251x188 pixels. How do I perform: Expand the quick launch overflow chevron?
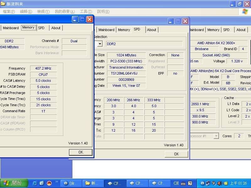coord(57,182)
